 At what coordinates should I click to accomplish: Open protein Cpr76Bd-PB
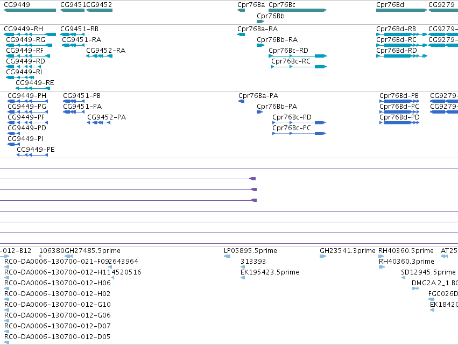[399, 96]
